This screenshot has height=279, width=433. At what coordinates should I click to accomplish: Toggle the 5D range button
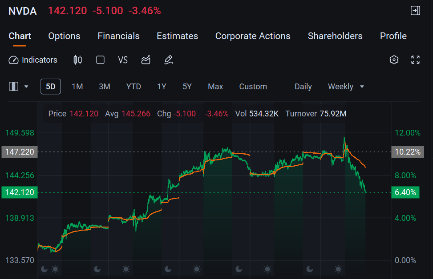coord(51,87)
